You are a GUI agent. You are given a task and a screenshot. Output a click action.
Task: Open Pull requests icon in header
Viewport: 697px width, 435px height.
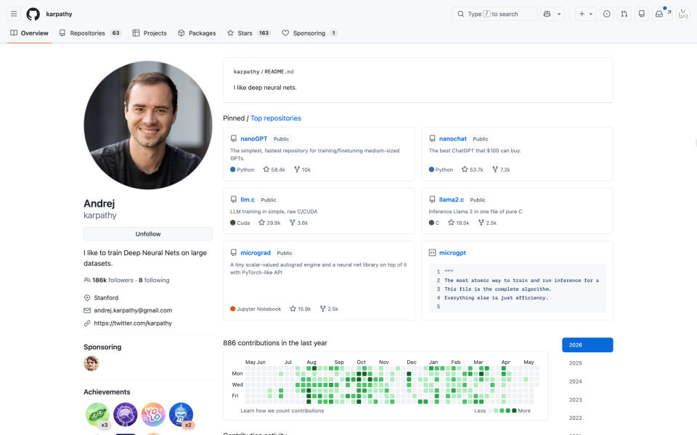point(624,14)
